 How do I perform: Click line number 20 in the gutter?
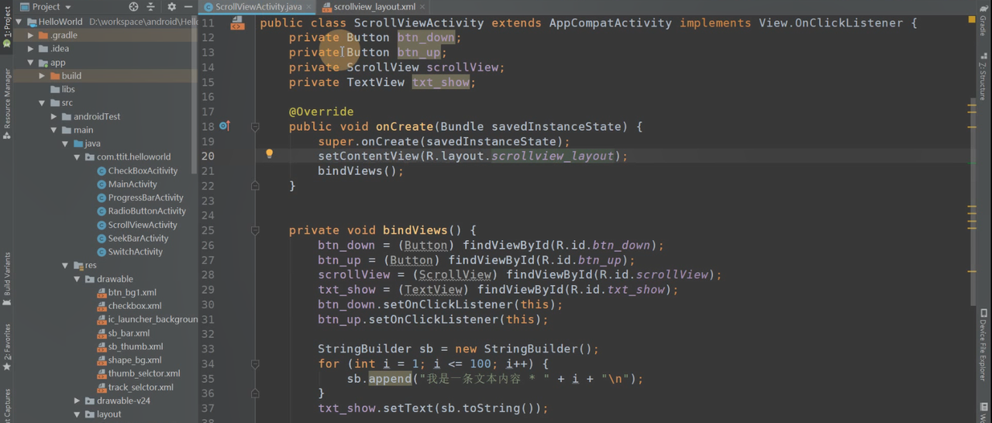click(x=208, y=156)
